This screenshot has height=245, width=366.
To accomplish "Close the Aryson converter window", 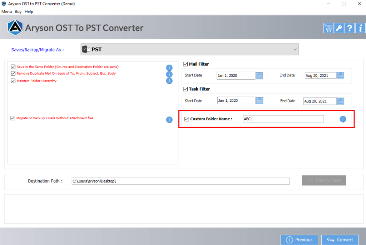I will coord(360,4).
